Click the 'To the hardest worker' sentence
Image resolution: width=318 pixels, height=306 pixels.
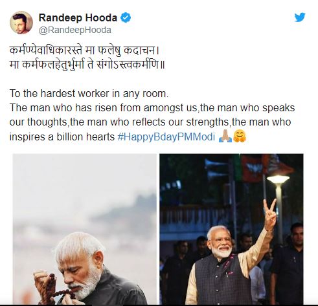point(89,94)
